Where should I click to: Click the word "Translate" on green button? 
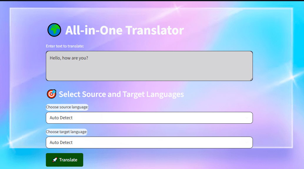click(68, 160)
